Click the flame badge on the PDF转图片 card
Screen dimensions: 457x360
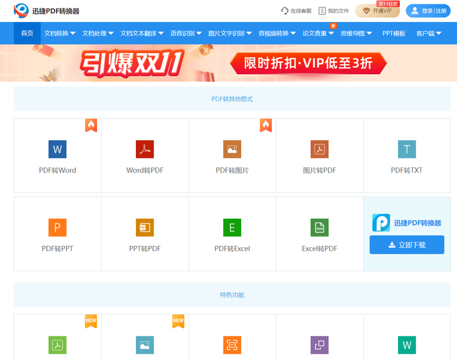(266, 125)
